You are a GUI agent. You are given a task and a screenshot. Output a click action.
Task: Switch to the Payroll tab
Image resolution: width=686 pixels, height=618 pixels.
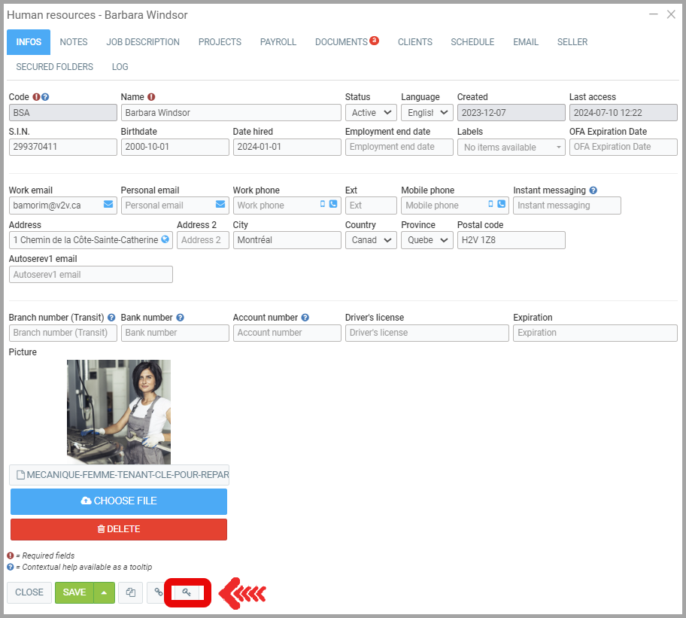coord(278,42)
